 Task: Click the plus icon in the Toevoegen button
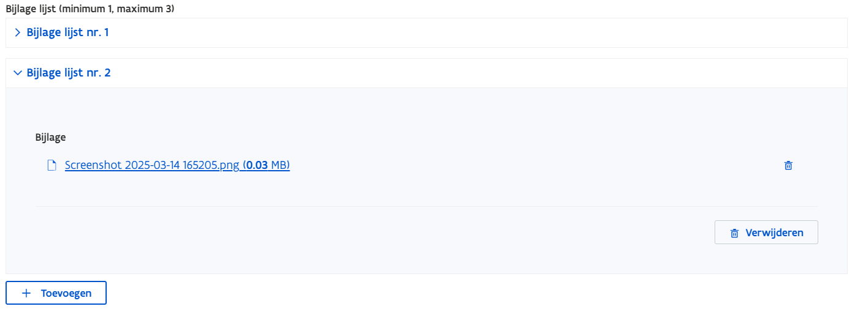point(26,293)
